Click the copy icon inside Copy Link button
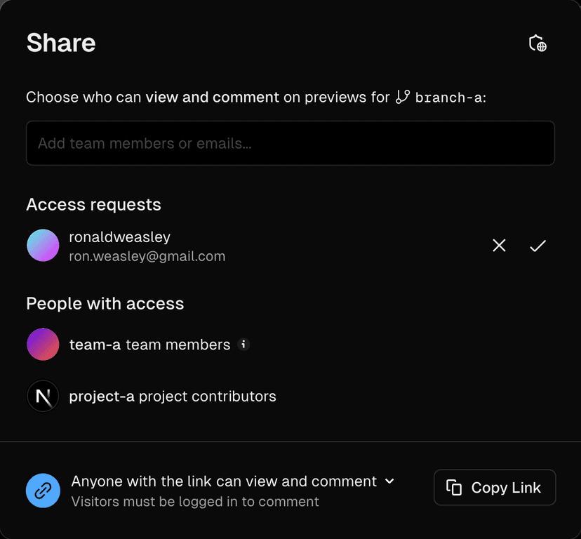 pos(454,487)
